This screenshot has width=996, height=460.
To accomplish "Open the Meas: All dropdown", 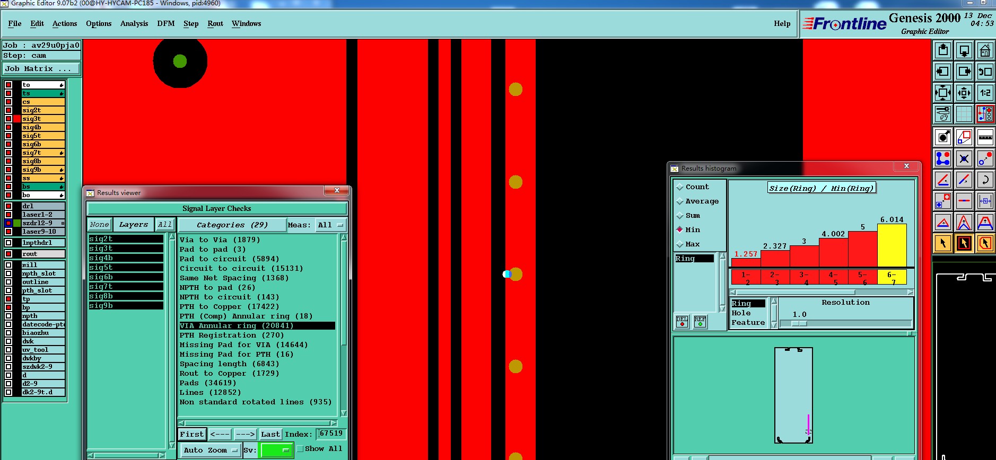I will pos(331,225).
